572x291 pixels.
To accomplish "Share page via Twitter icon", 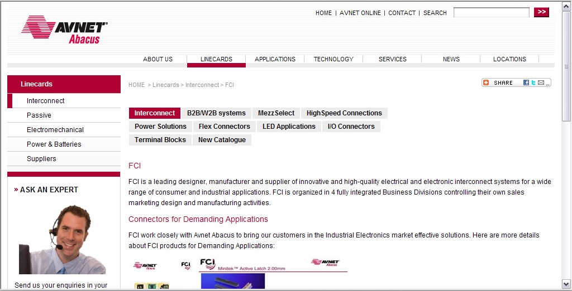I will pyautogui.click(x=533, y=83).
